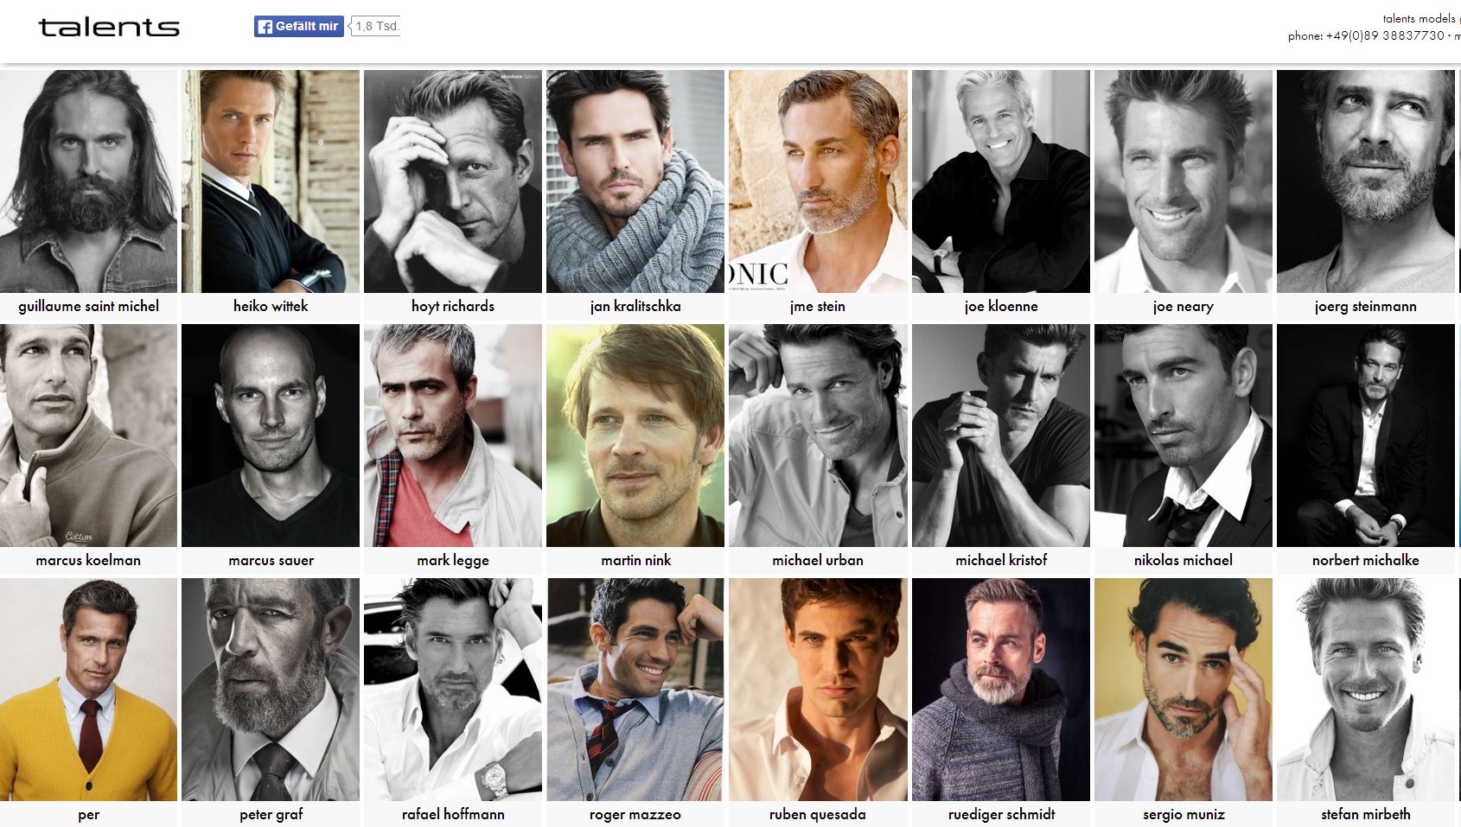Open roger mazzeo's smiling photo thumbnail

click(x=635, y=690)
